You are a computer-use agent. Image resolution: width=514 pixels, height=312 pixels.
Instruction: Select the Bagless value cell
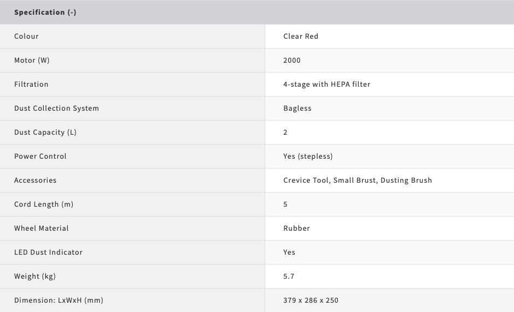point(297,108)
